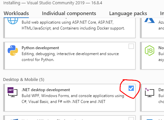Click the .NET desktop development monitor icon

coord(12,92)
